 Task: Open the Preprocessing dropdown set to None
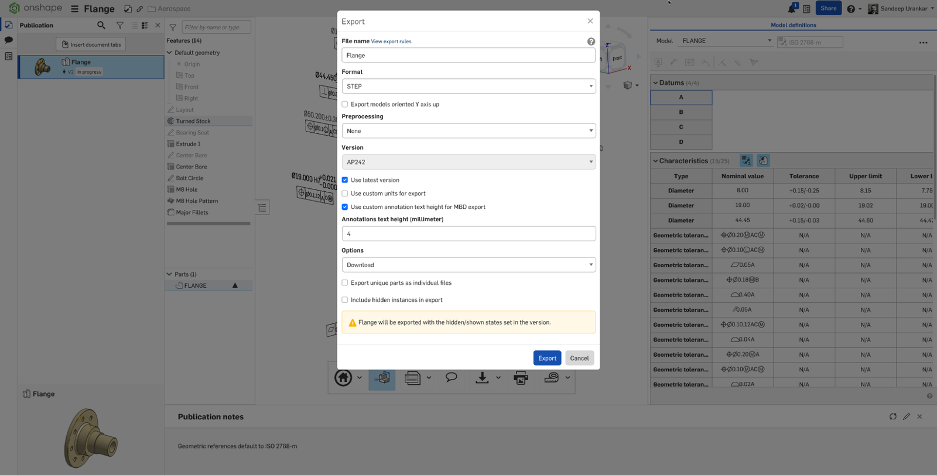point(468,131)
